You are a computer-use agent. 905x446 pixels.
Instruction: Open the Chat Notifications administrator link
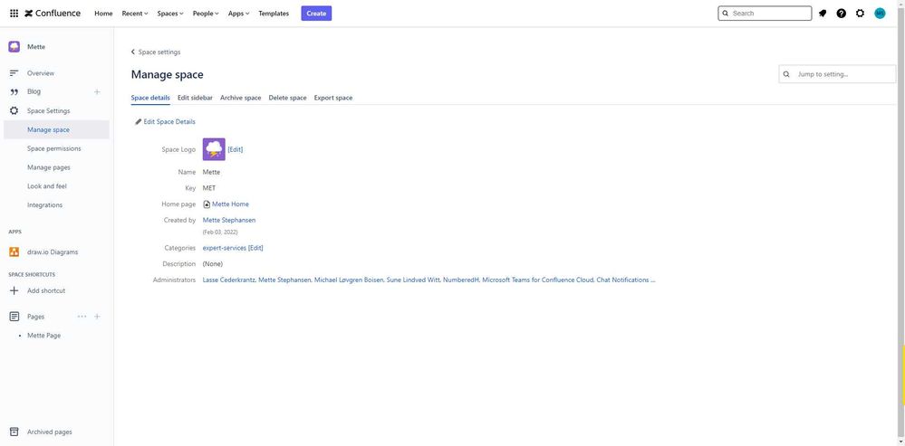622,280
